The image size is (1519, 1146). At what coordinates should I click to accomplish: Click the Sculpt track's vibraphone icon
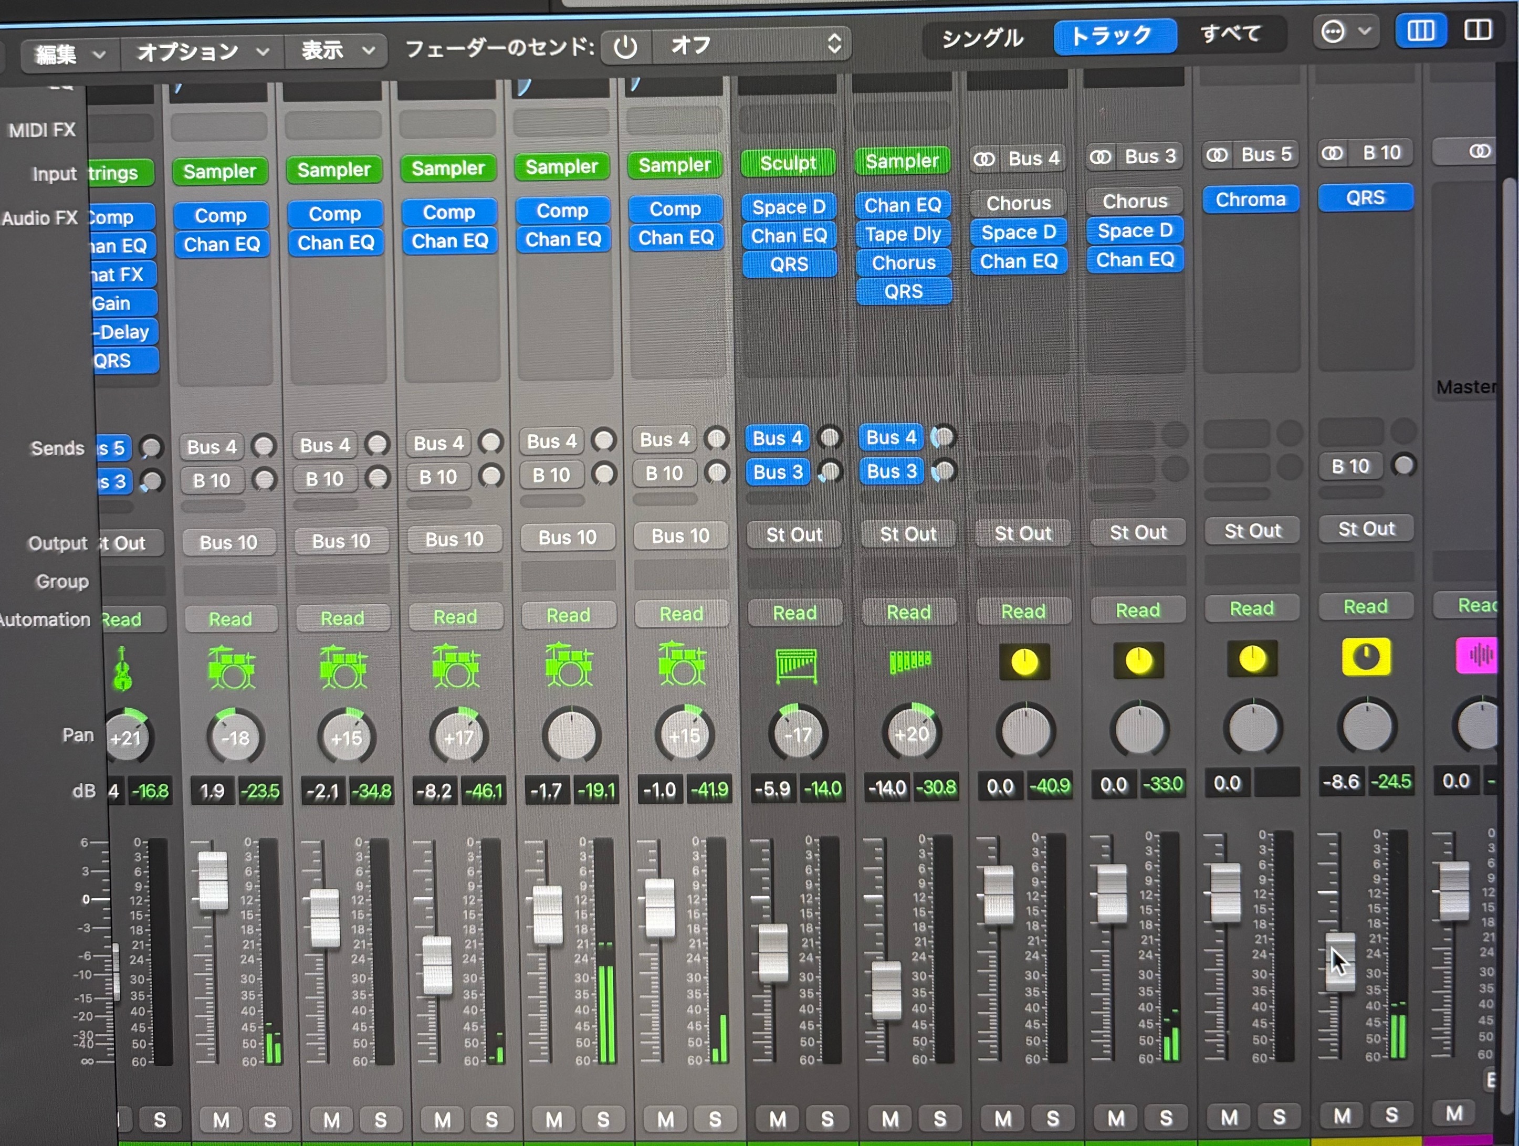click(x=796, y=665)
